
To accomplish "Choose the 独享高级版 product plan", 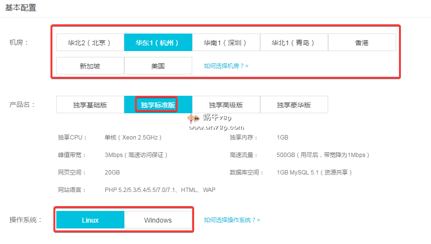I will click(x=226, y=105).
